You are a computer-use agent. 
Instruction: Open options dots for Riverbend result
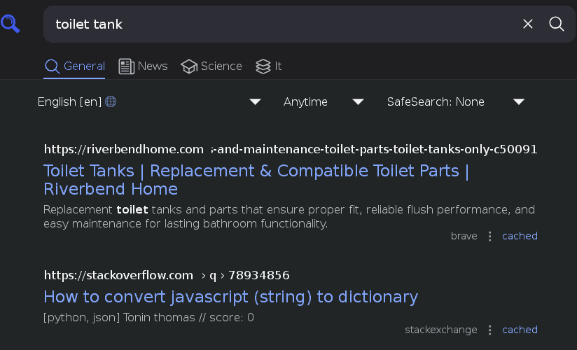pos(490,237)
